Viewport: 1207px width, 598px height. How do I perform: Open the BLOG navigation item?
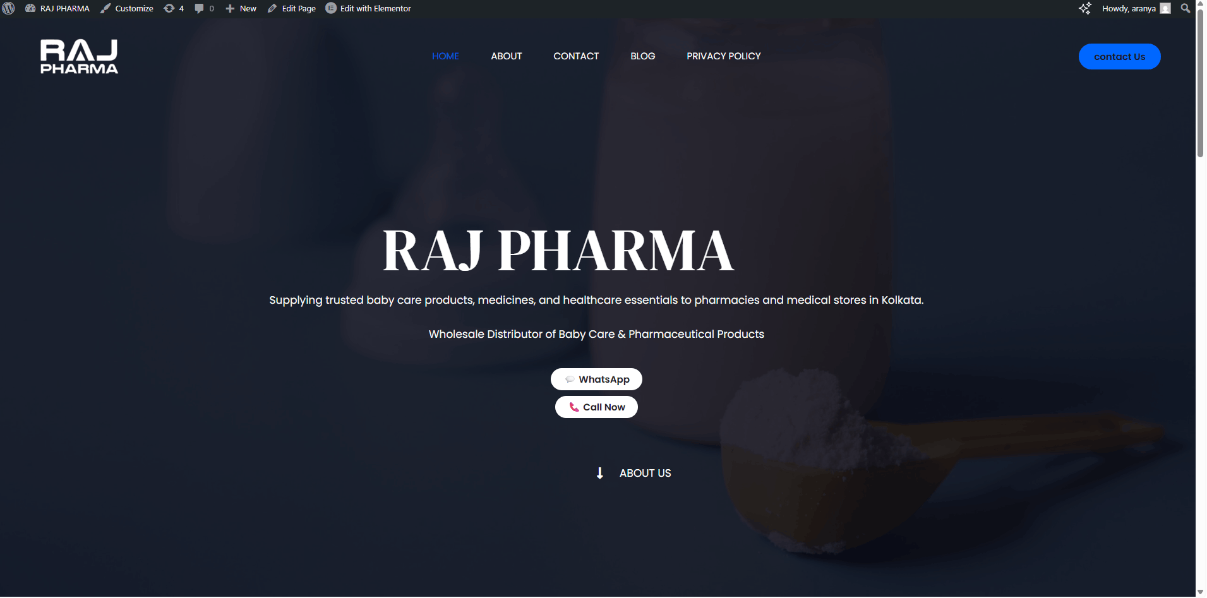click(643, 56)
